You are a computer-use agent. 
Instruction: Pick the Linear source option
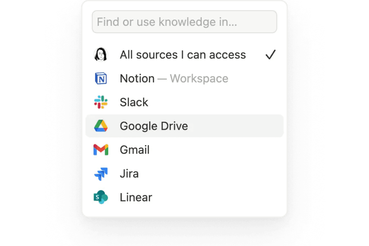tap(136, 197)
